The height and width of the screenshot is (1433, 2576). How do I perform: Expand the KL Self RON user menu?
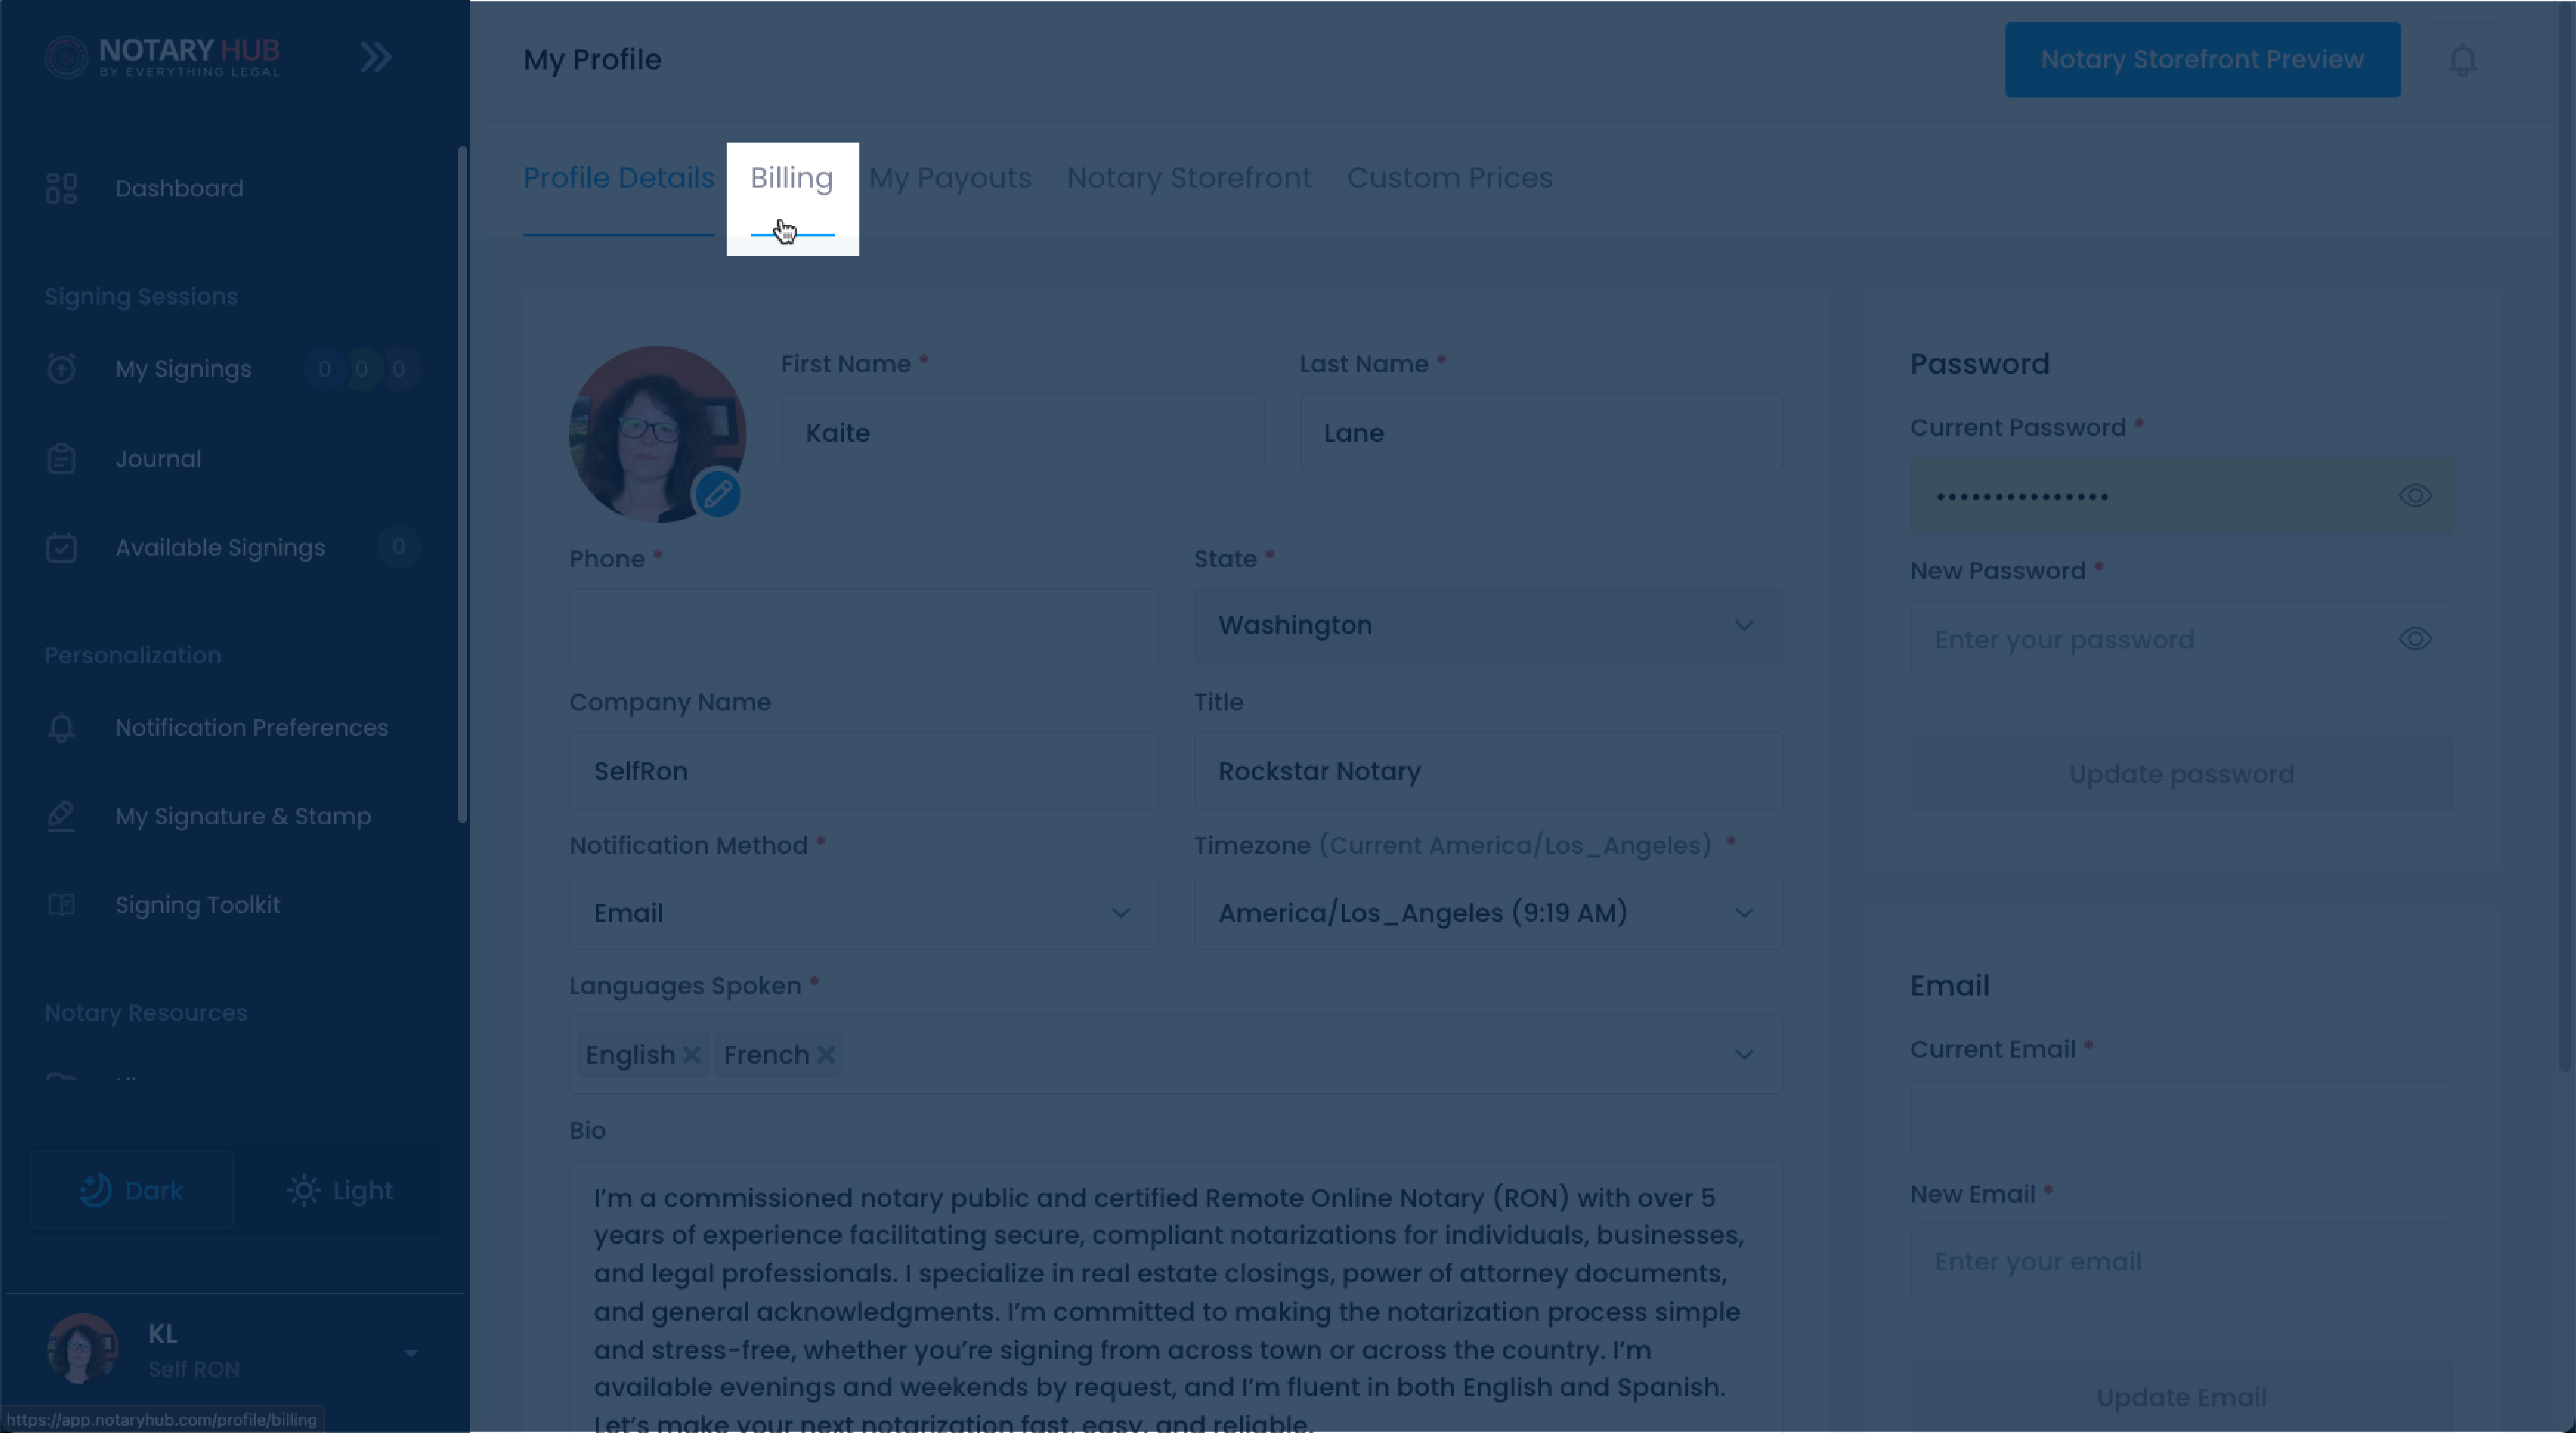click(411, 1353)
